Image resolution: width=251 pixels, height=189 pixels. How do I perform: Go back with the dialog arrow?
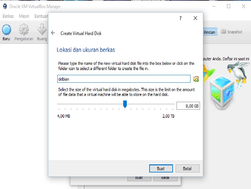pyautogui.click(x=53, y=33)
